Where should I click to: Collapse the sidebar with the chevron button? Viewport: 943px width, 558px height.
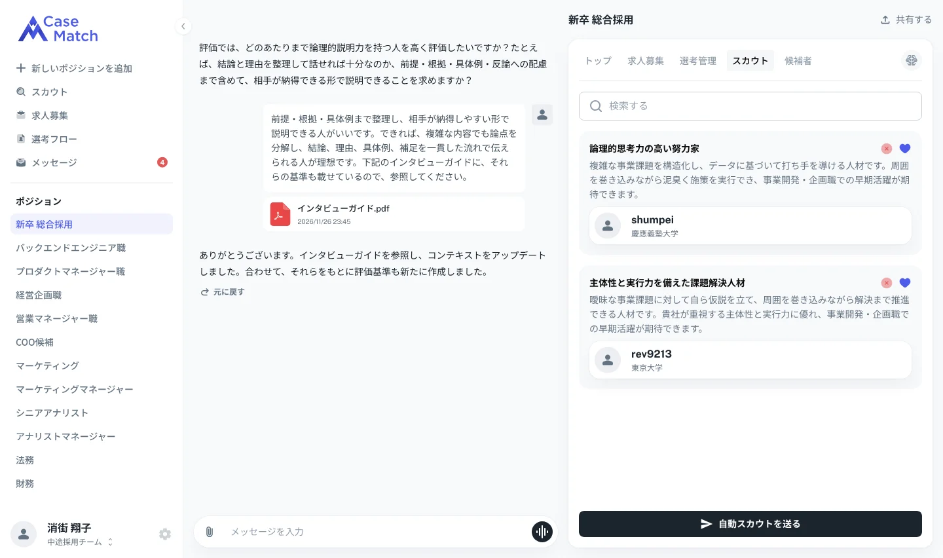(183, 26)
